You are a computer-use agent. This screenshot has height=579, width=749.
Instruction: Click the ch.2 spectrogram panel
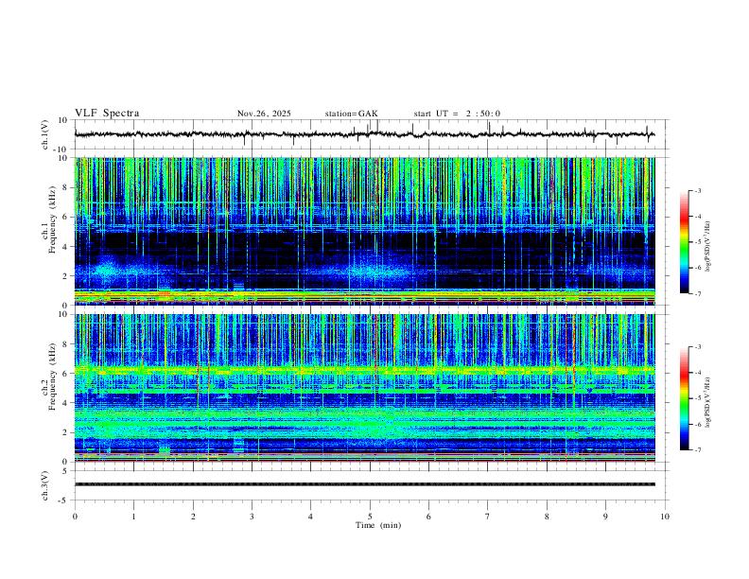pos(364,388)
